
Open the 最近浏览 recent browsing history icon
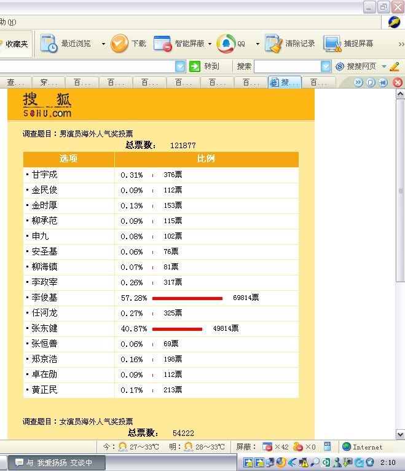tap(49, 44)
